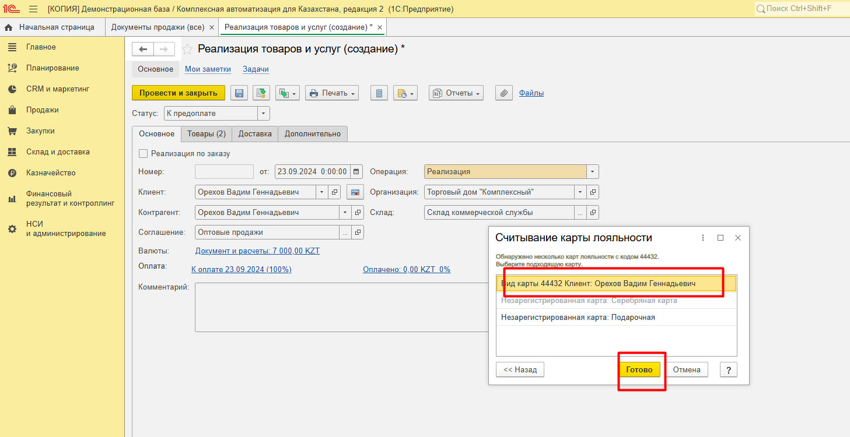Enable the Реализация по заказу checkbox
The width and height of the screenshot is (850, 437).
coord(144,154)
